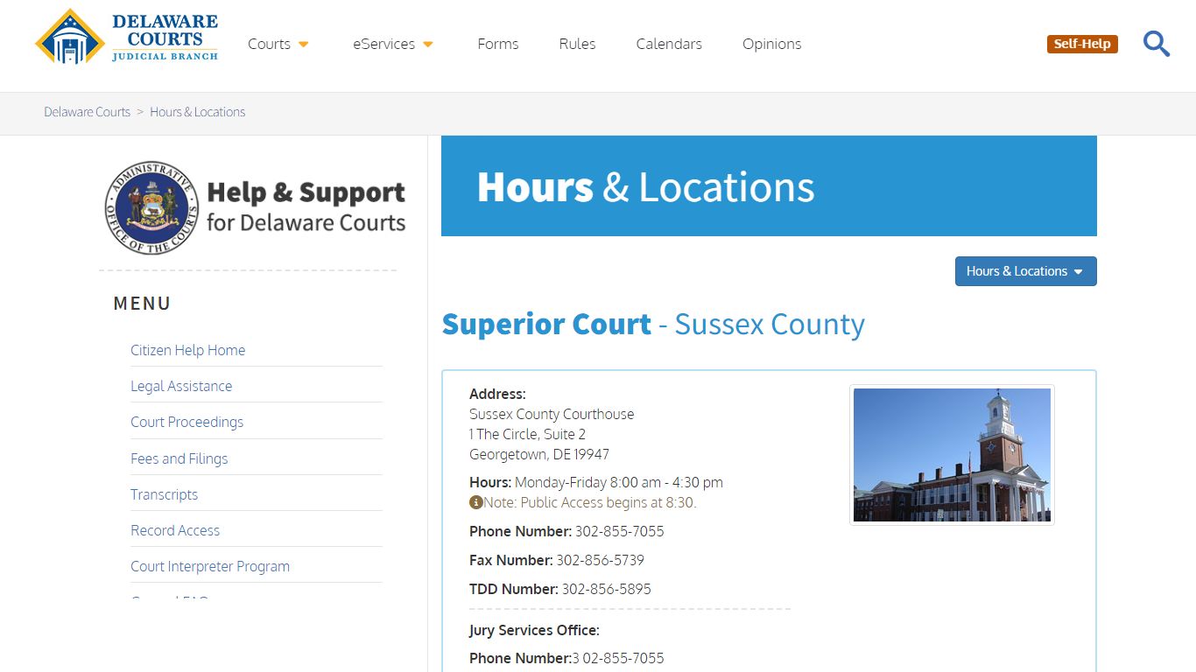The height and width of the screenshot is (672, 1196).
Task: Click phone number 302-855-7055 under Hours
Action: tap(619, 531)
